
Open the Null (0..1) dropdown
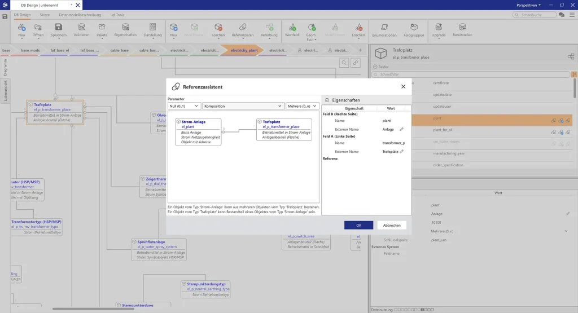tap(184, 105)
